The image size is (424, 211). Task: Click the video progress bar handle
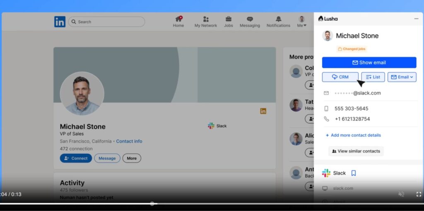pyautogui.click(x=152, y=204)
